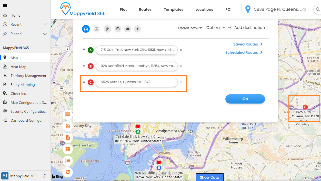Click the red B waypoint badge

coord(91,66)
